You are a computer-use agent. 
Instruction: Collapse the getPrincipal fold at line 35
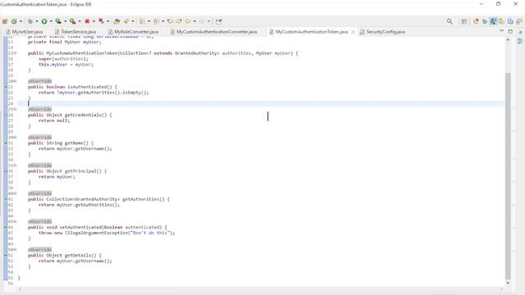tap(15, 166)
